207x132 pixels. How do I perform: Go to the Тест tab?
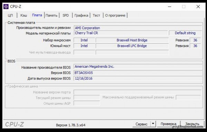pos(96,15)
